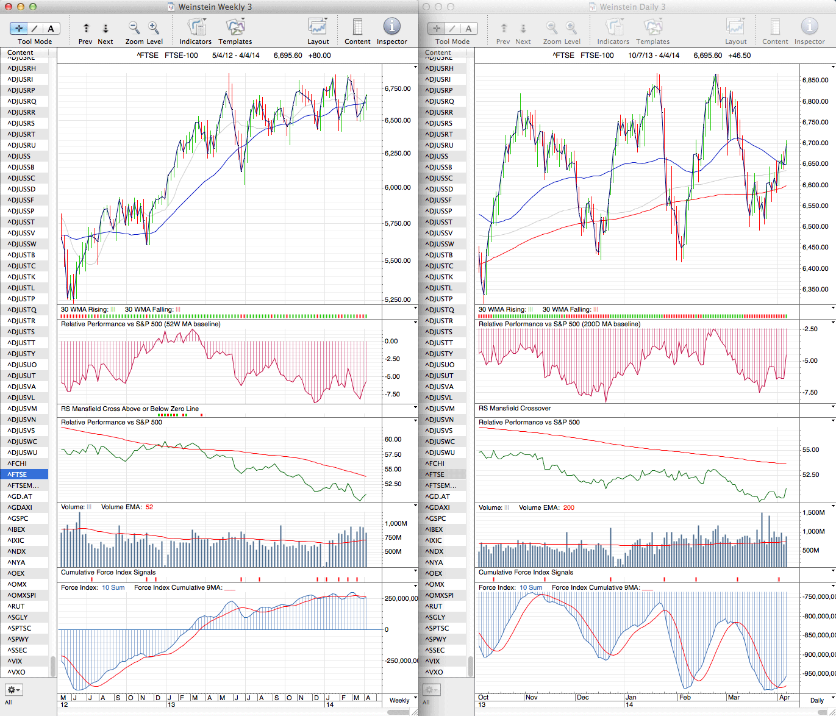Open the Indicators menu in Weekly window
Screen dimensions: 836x716
196,27
